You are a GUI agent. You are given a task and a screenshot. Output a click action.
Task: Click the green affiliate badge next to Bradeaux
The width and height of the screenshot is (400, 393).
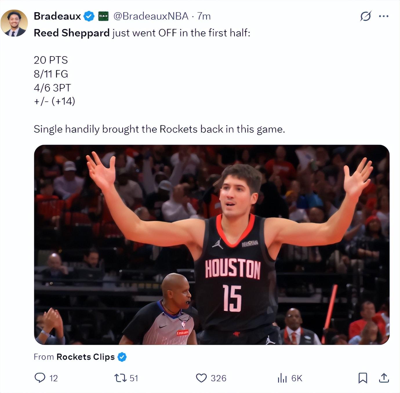click(x=103, y=16)
